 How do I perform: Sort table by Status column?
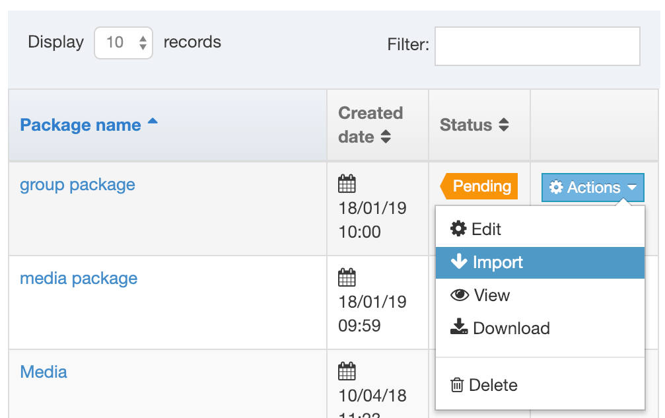(474, 125)
